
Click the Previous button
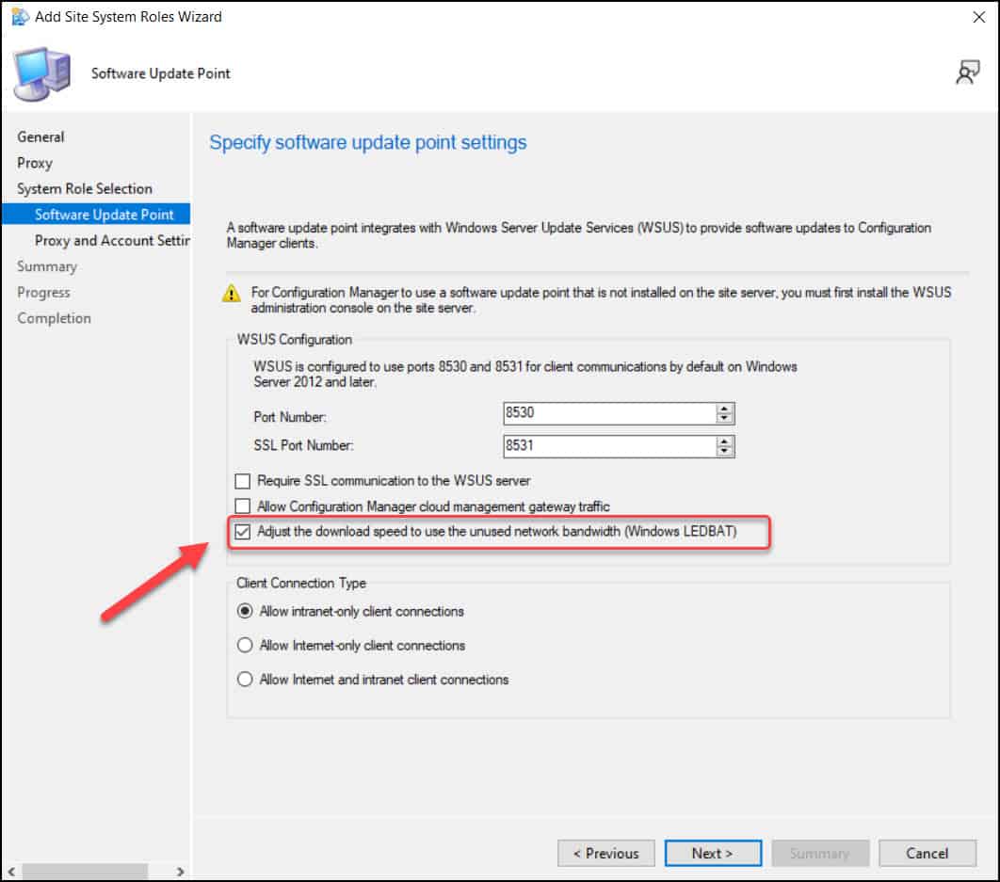(x=605, y=854)
